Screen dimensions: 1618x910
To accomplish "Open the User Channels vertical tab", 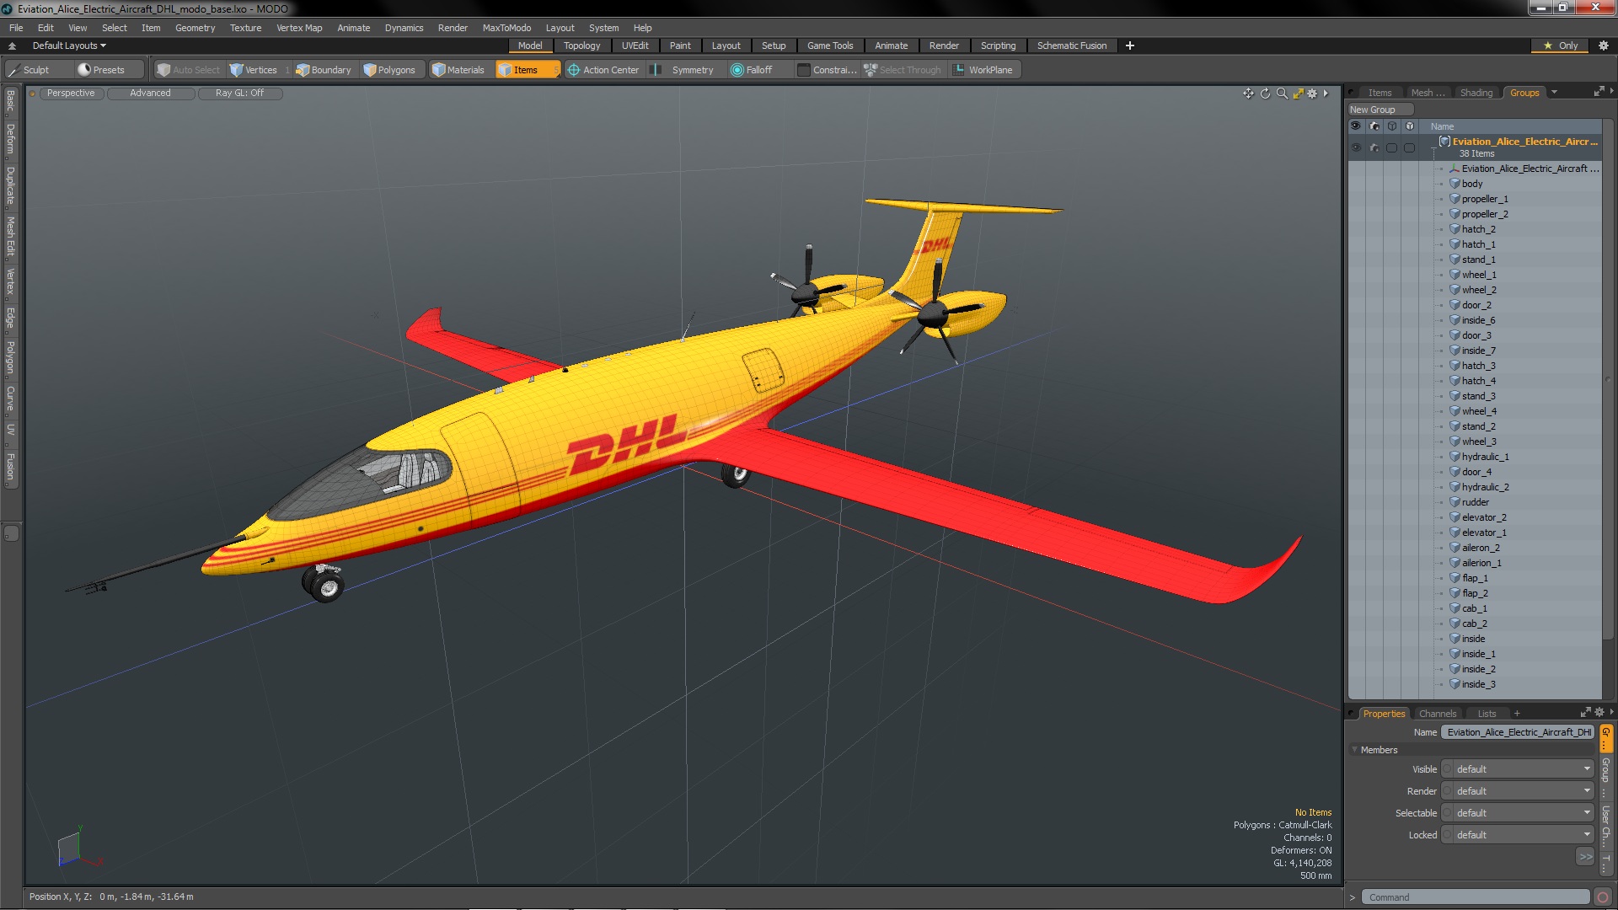I will [x=1605, y=826].
